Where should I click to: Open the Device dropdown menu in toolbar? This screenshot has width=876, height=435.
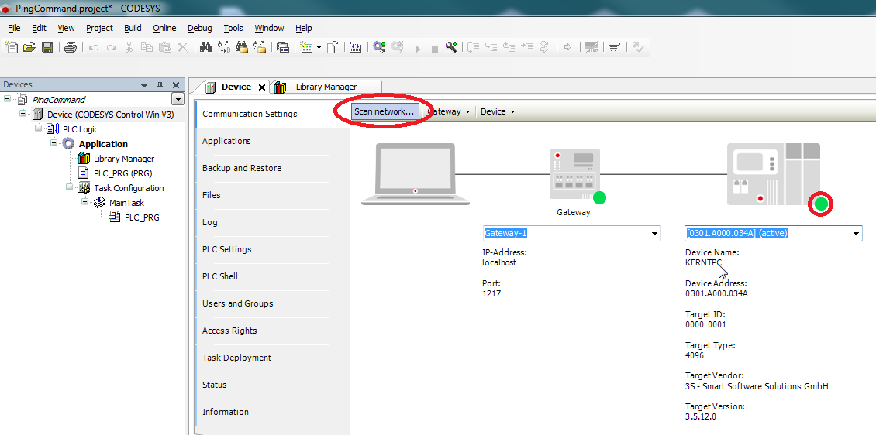(x=497, y=111)
